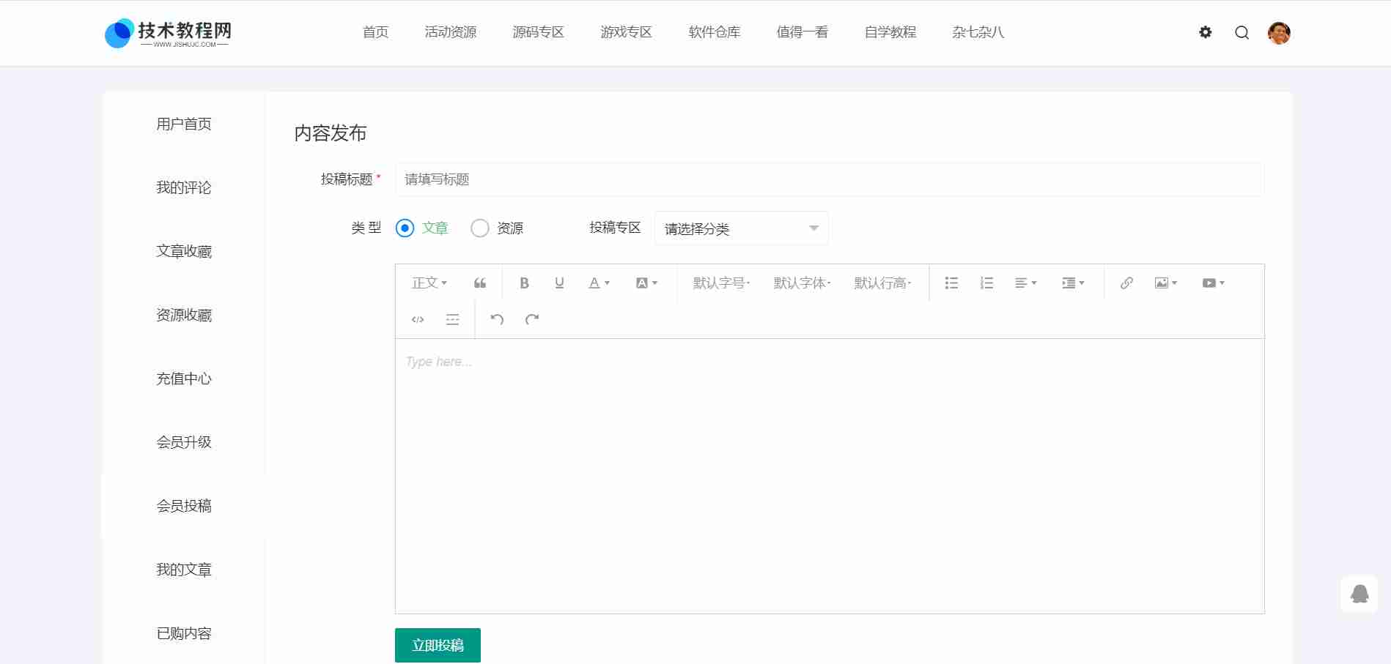Image resolution: width=1391 pixels, height=664 pixels.
Task: Open the 正文 paragraph style dropdown
Action: coord(429,283)
